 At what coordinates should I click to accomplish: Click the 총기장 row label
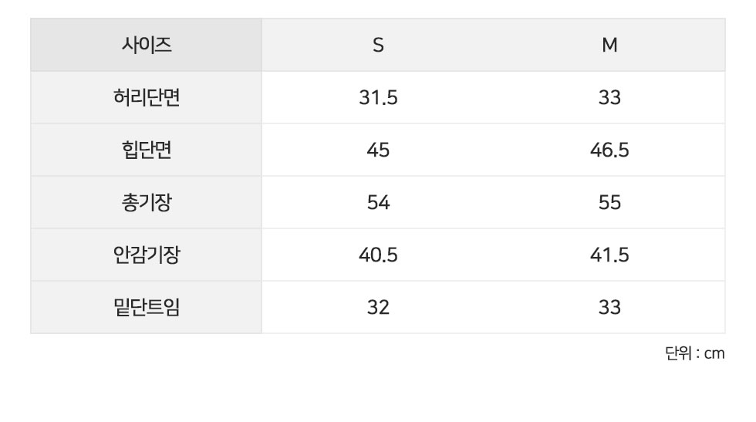pyautogui.click(x=146, y=203)
